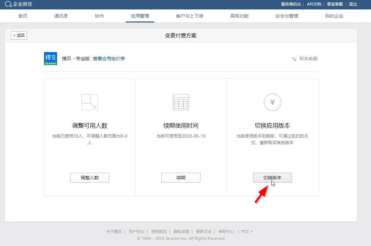371x246 pixels.
Task: Go to the 安全与管理 tab
Action: [287, 16]
